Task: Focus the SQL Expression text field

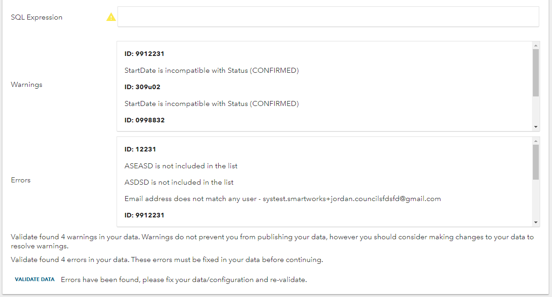Action: click(x=328, y=17)
